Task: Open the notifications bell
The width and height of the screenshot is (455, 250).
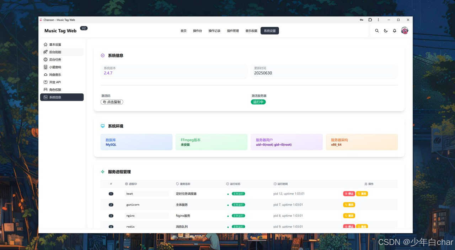Action: click(395, 31)
